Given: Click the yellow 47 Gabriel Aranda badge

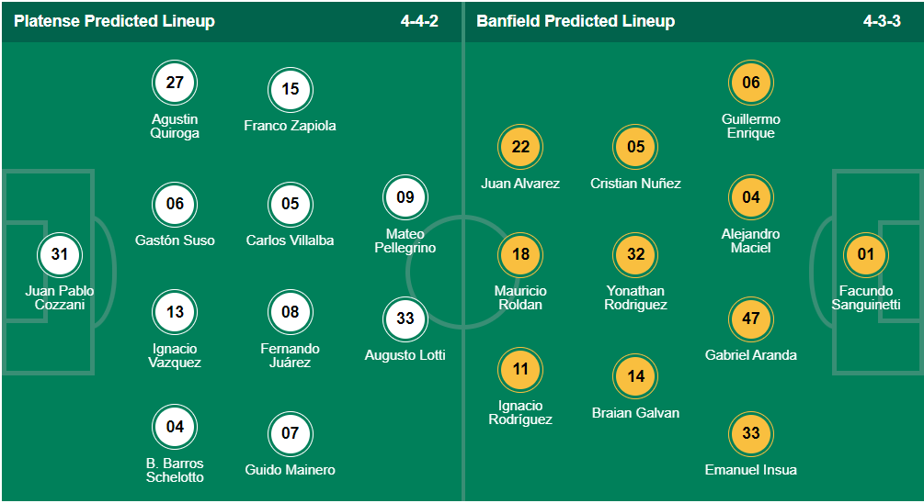Looking at the screenshot, I should click(x=751, y=319).
